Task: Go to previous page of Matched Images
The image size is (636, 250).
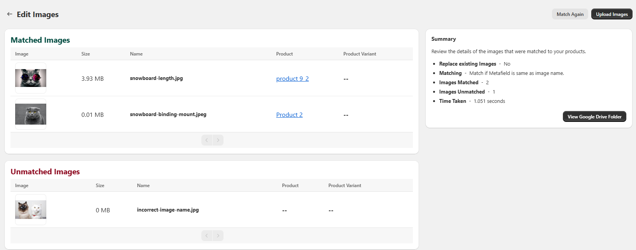Action: tap(207, 140)
